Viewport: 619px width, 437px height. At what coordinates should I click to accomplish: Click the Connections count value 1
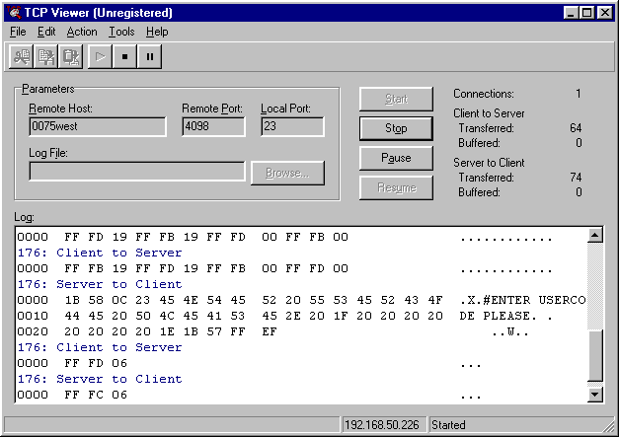pos(578,94)
